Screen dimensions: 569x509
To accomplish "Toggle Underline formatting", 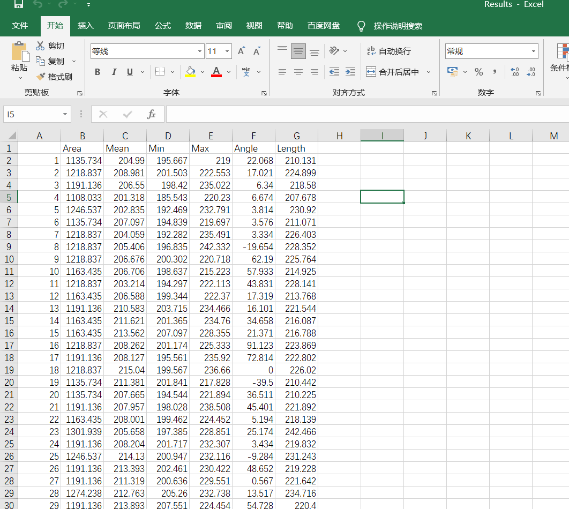I will (130, 72).
